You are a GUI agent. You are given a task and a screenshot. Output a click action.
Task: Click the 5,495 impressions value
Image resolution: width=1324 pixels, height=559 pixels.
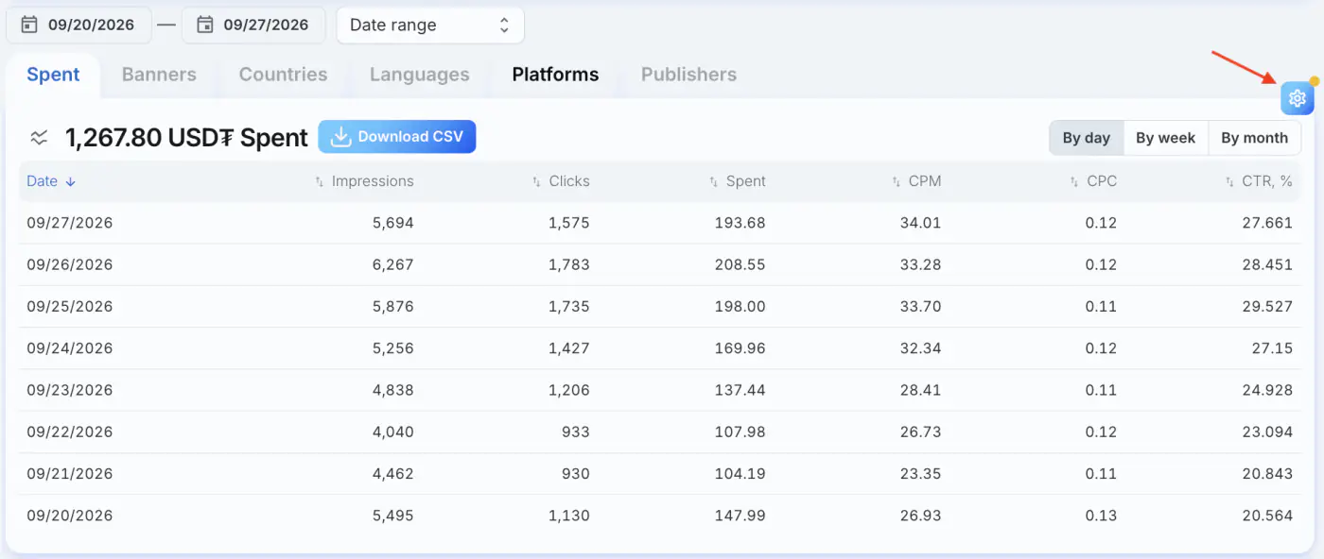[393, 516]
